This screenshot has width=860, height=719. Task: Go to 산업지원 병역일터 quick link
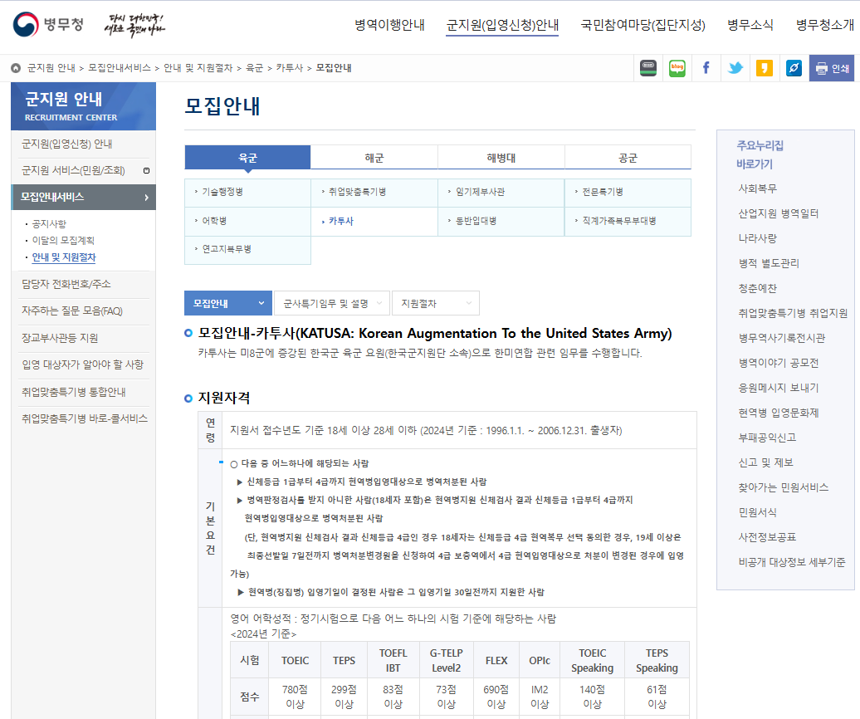(779, 213)
